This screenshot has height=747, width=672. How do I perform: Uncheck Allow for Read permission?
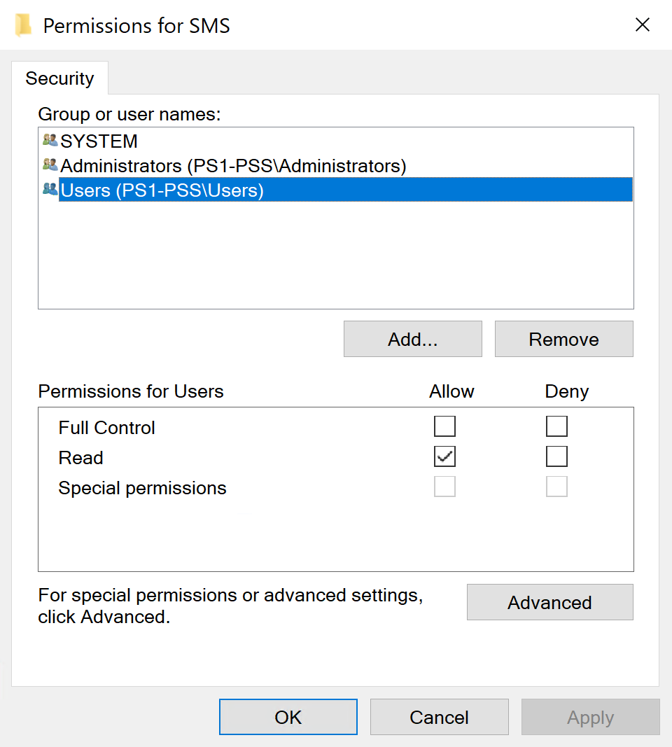click(x=444, y=456)
